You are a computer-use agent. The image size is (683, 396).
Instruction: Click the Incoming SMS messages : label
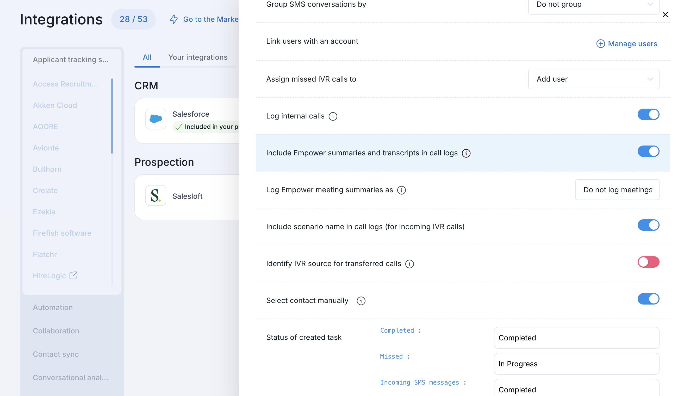point(423,382)
